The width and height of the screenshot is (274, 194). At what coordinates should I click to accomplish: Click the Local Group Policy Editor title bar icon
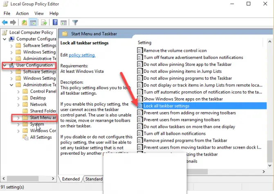[5, 4]
